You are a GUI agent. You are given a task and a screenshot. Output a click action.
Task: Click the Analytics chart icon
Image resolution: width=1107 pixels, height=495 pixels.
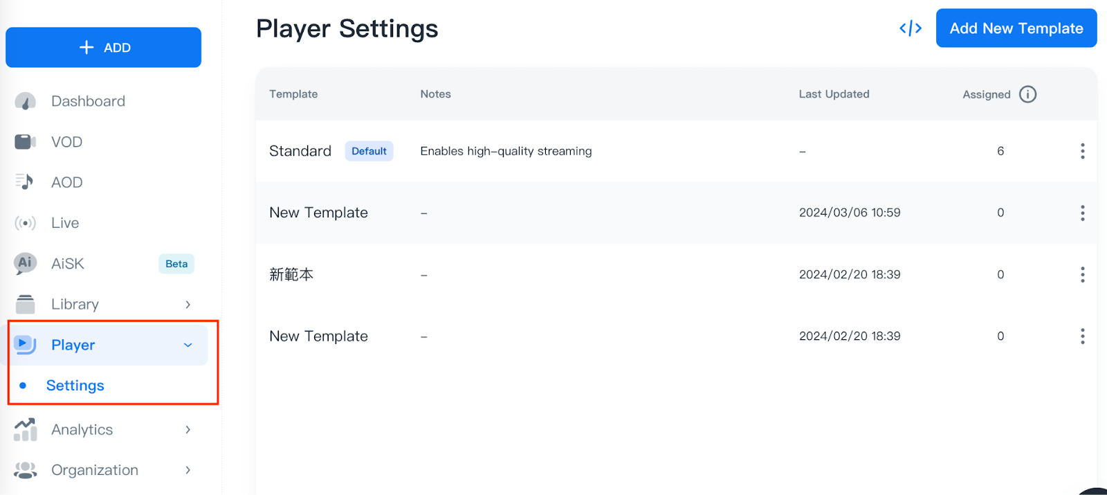coord(26,429)
